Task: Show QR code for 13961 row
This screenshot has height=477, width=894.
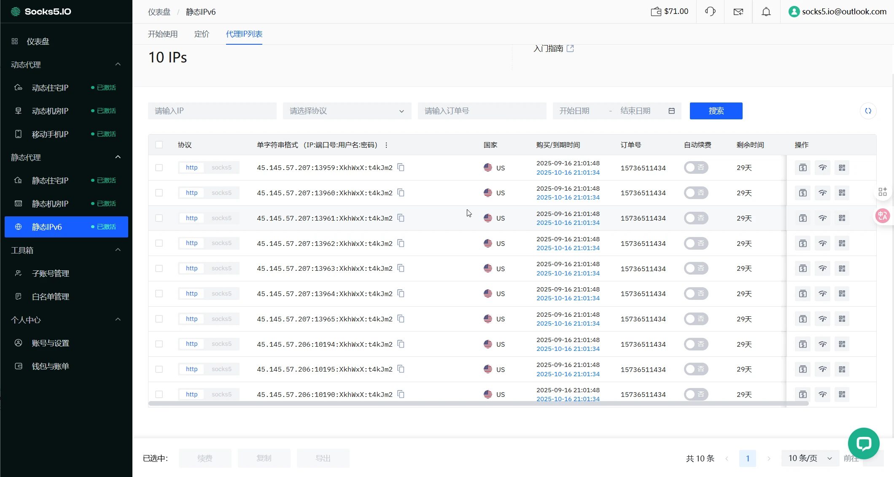Action: [842, 218]
